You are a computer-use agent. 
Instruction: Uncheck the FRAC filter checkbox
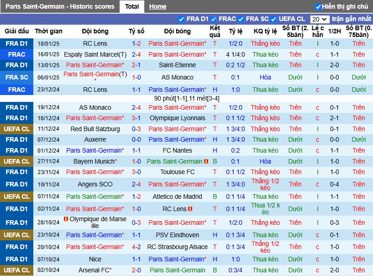213,19
